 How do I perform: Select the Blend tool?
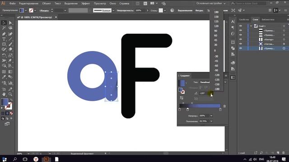tap(10, 77)
